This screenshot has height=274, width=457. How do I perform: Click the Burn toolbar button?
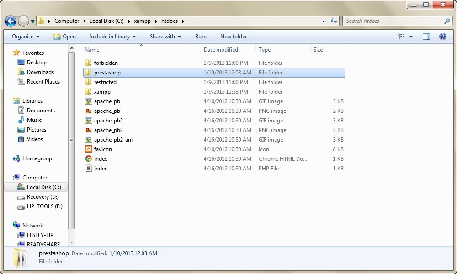pos(201,37)
